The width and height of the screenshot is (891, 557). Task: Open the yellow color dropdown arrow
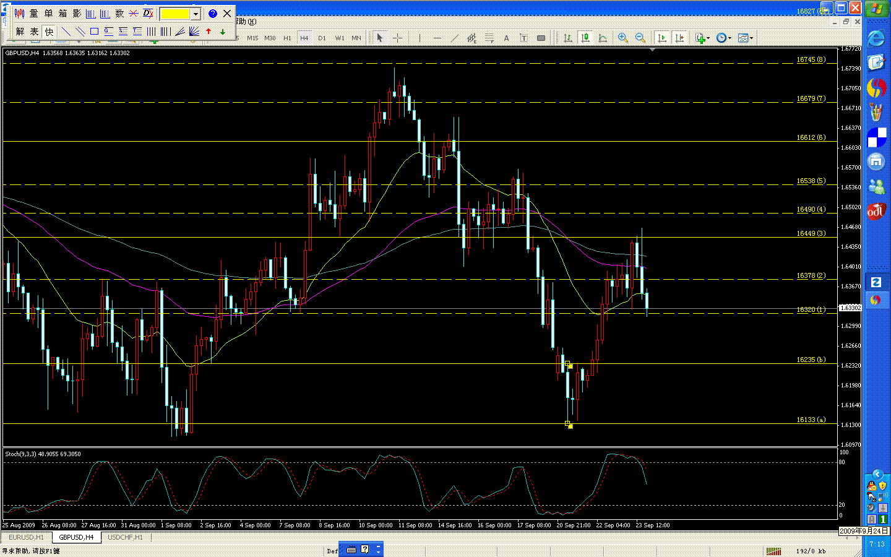point(196,14)
